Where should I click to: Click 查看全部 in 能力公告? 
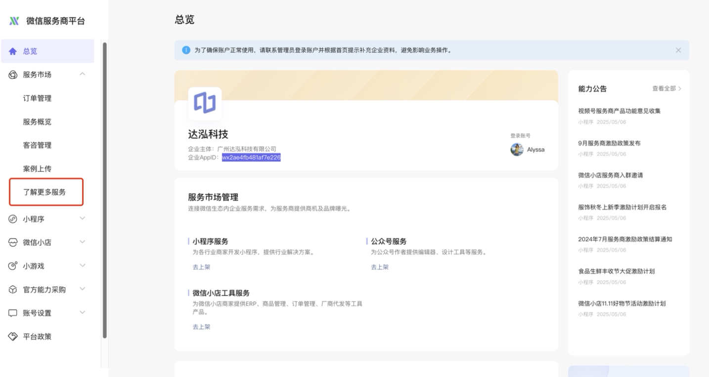667,89
